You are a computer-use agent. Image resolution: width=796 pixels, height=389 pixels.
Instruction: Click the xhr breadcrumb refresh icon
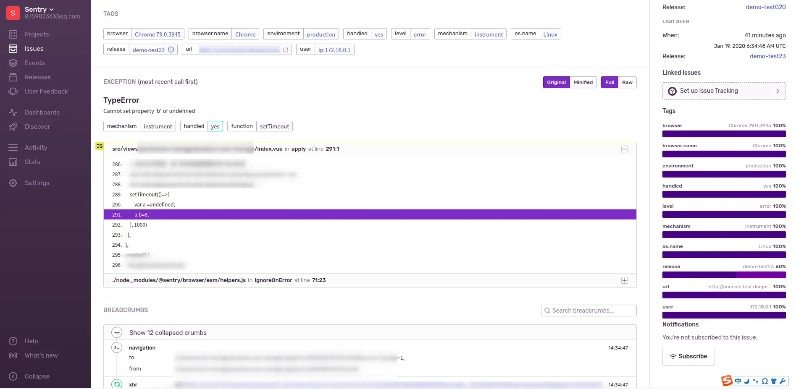point(117,384)
